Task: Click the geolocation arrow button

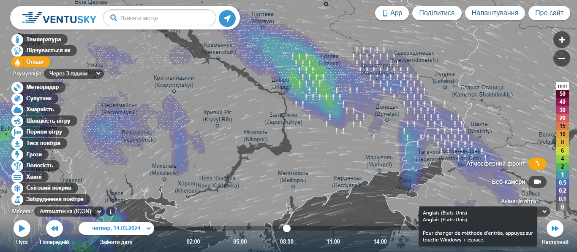Action: tap(227, 19)
